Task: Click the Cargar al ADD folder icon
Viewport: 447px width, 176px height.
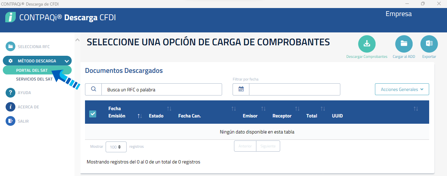Action: (x=404, y=44)
